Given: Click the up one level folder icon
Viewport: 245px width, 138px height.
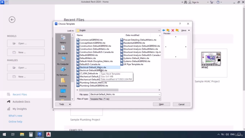Looking at the screenshot, I should (168, 30).
